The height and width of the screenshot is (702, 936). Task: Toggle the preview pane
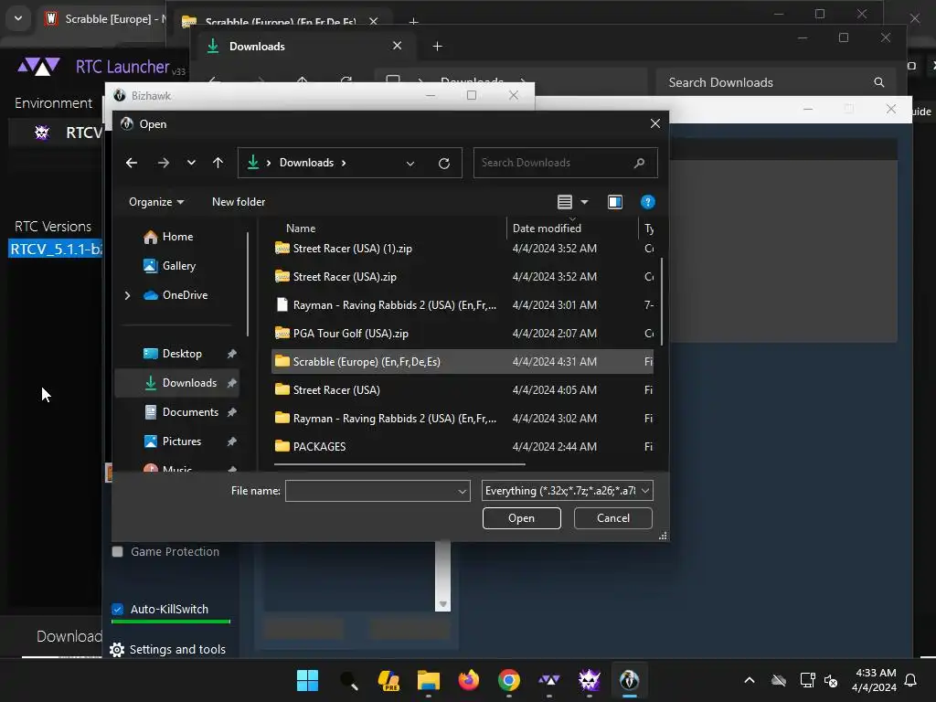tap(615, 202)
